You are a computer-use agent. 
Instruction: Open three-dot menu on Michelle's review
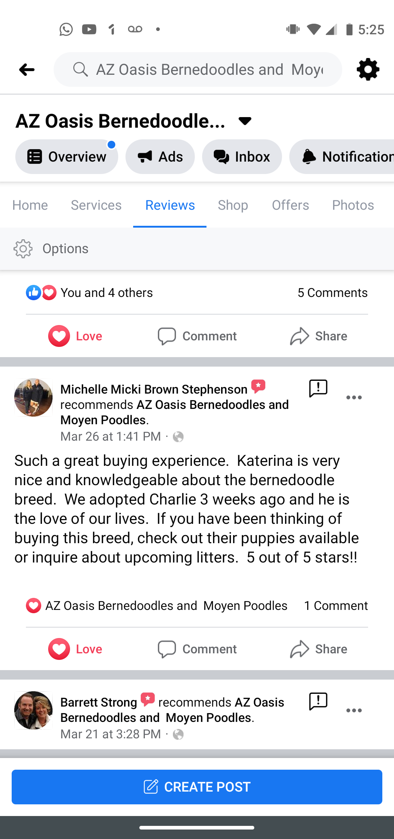point(354,397)
